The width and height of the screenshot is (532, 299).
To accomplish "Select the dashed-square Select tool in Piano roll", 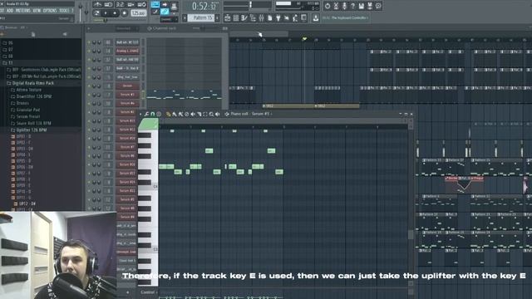I will 205,115.
